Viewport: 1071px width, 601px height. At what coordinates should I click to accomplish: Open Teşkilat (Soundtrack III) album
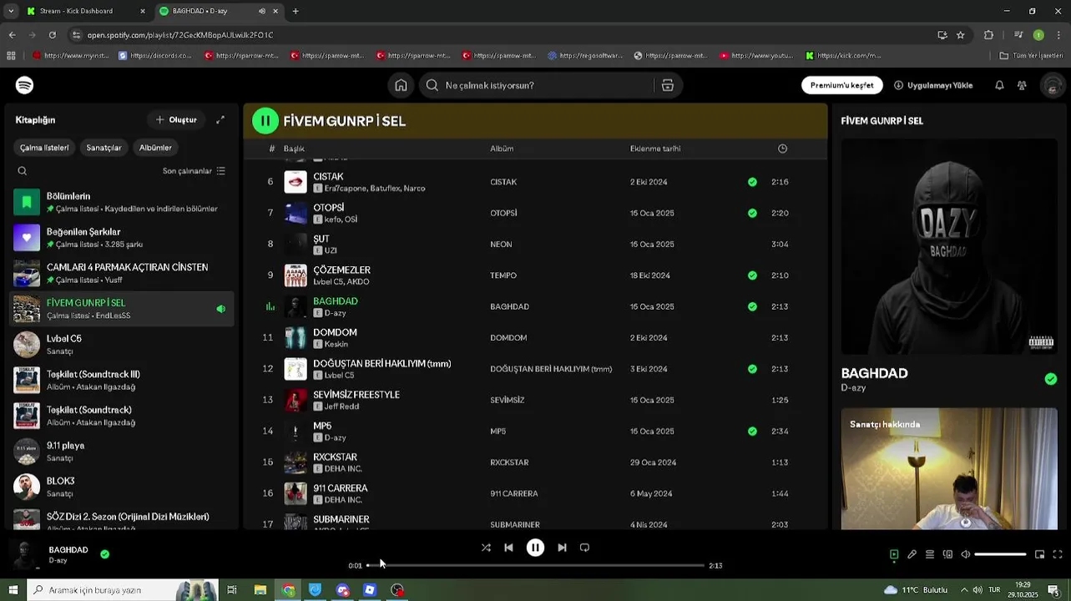tap(120, 380)
